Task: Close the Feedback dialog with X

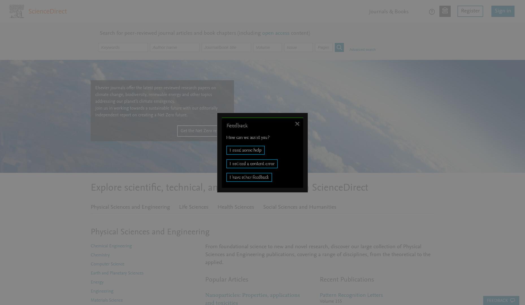Action: pyautogui.click(x=297, y=124)
